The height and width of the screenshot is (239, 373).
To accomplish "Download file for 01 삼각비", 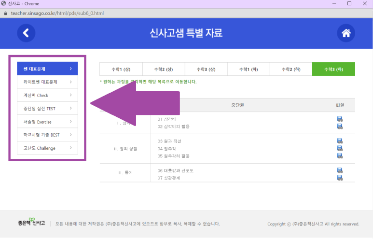I will tap(340, 119).
